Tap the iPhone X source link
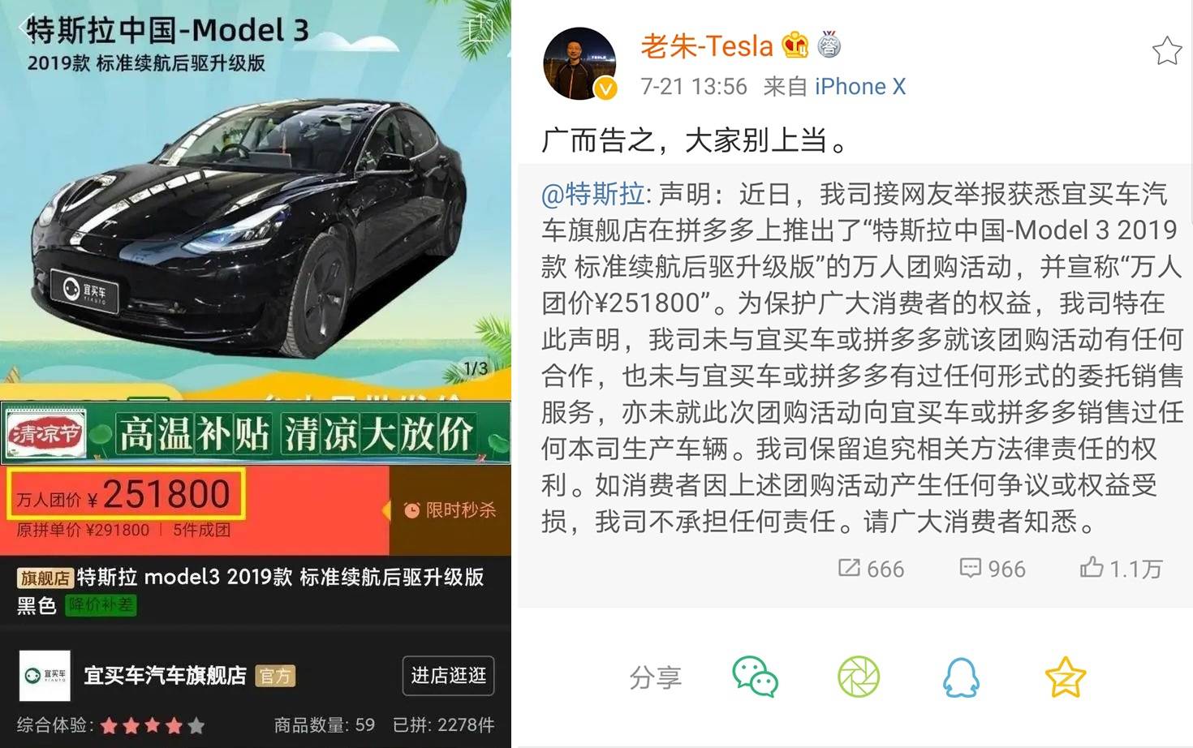The image size is (1193, 748). 860,86
